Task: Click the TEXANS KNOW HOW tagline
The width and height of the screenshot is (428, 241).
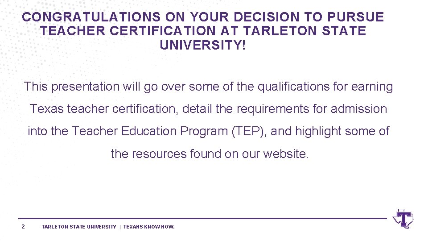Action: (x=149, y=227)
